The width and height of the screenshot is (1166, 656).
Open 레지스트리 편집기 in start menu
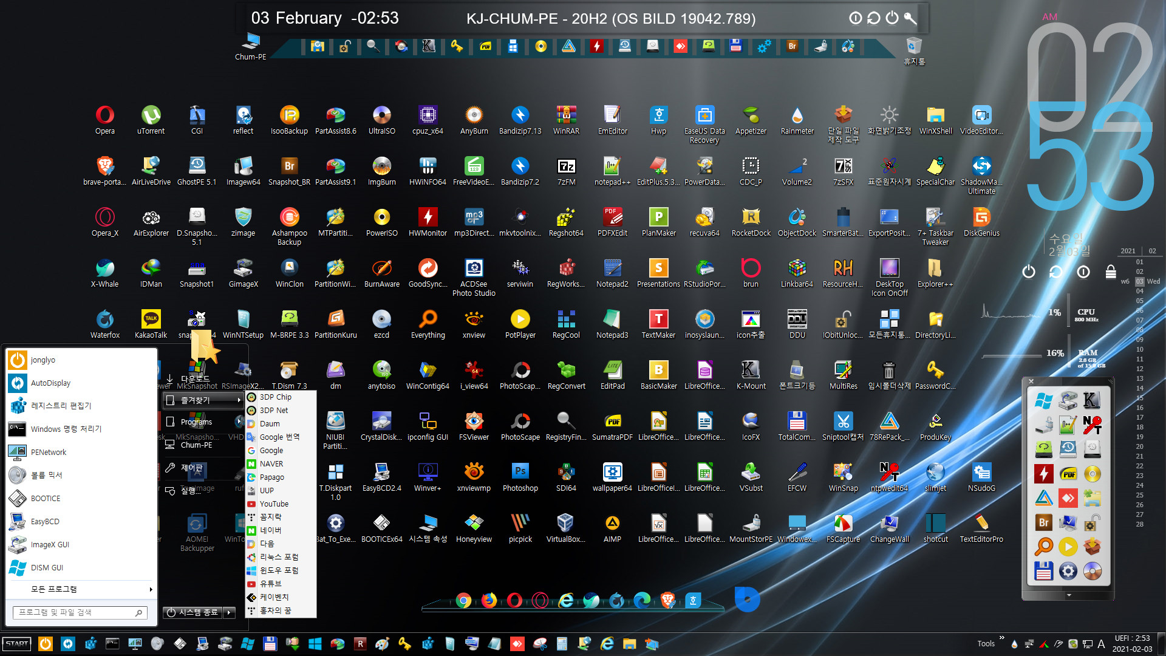click(81, 406)
